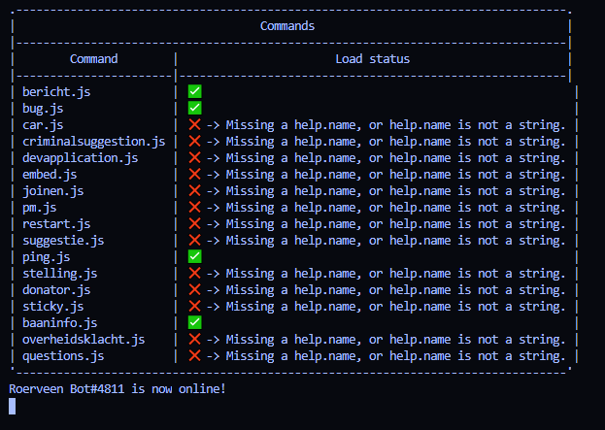The image size is (605, 430).
Task: Click the "Roerveen Bot#4811 is now online!" line
Action: click(118, 388)
